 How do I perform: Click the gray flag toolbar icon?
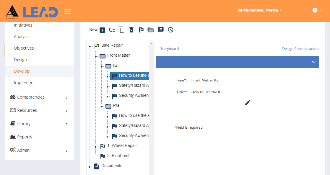pos(141,30)
